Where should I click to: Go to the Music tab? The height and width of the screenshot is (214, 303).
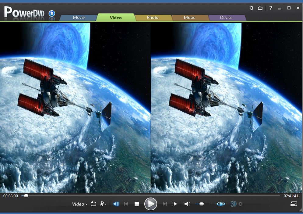[189, 17]
